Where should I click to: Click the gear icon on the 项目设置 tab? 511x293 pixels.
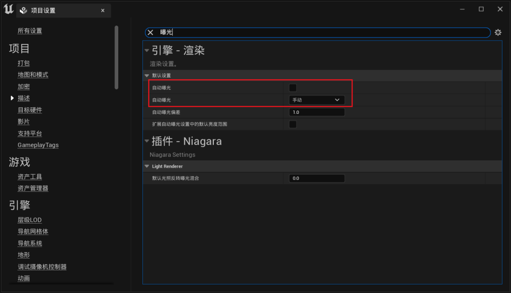pyautogui.click(x=23, y=10)
